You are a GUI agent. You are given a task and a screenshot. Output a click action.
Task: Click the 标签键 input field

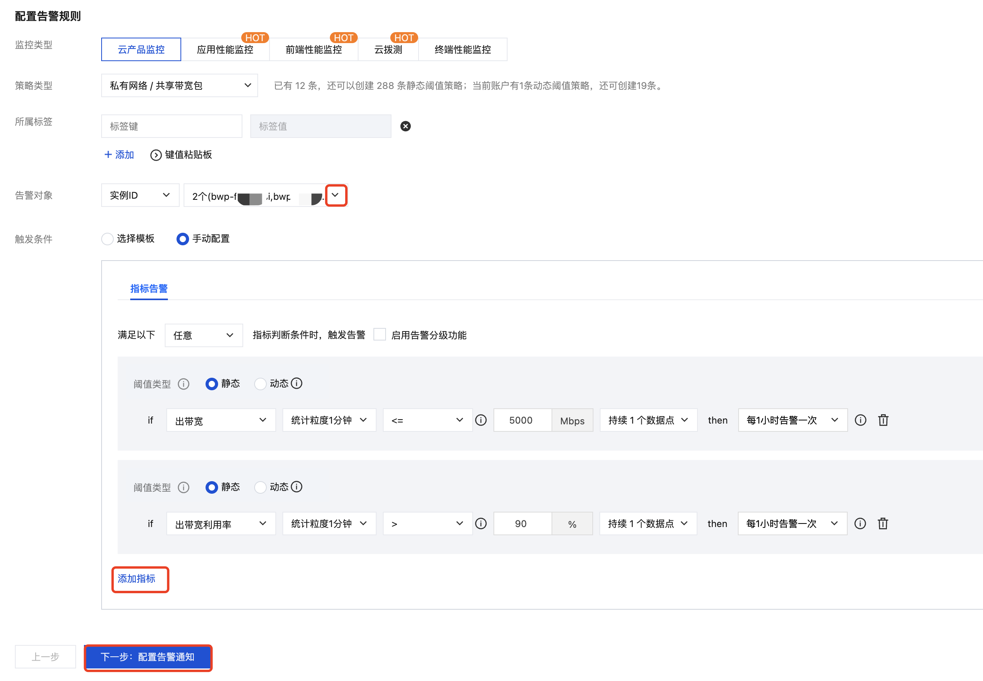pos(172,126)
